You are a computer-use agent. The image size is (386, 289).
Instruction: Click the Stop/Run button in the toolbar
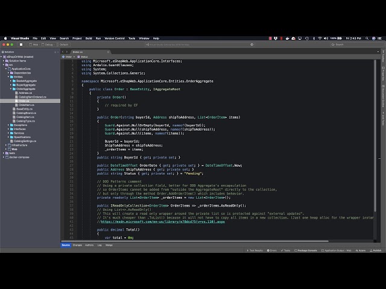tap(21, 45)
